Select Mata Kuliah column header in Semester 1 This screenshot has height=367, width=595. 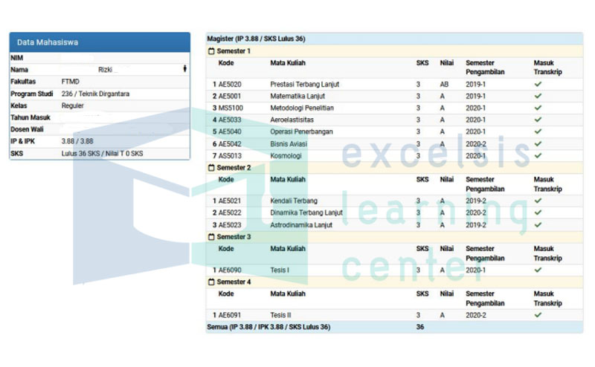288,63
